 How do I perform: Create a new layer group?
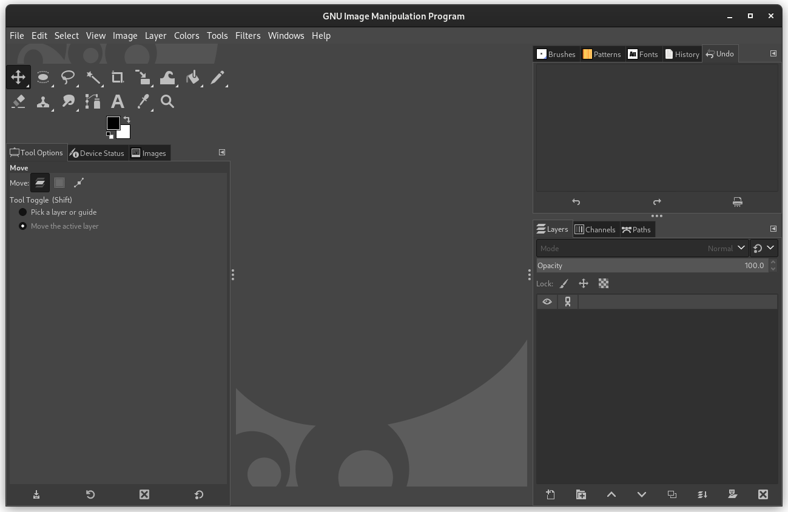tap(581, 494)
